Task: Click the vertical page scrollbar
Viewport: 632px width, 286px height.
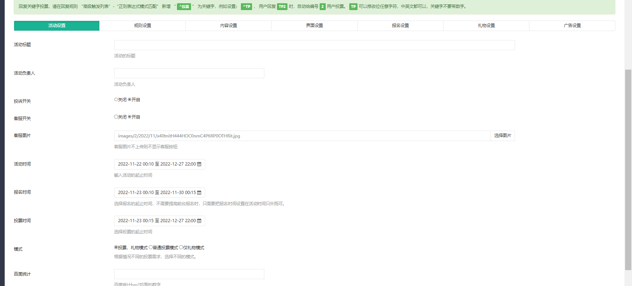Action: click(628, 170)
